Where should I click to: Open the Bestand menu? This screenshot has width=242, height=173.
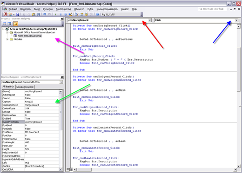click(13, 9)
